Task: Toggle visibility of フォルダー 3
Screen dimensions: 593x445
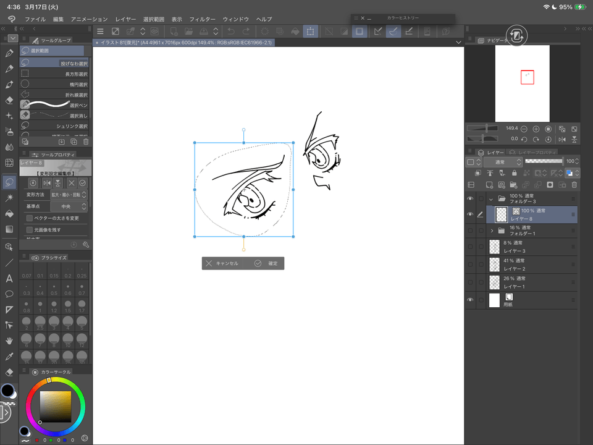Action: [x=470, y=198]
